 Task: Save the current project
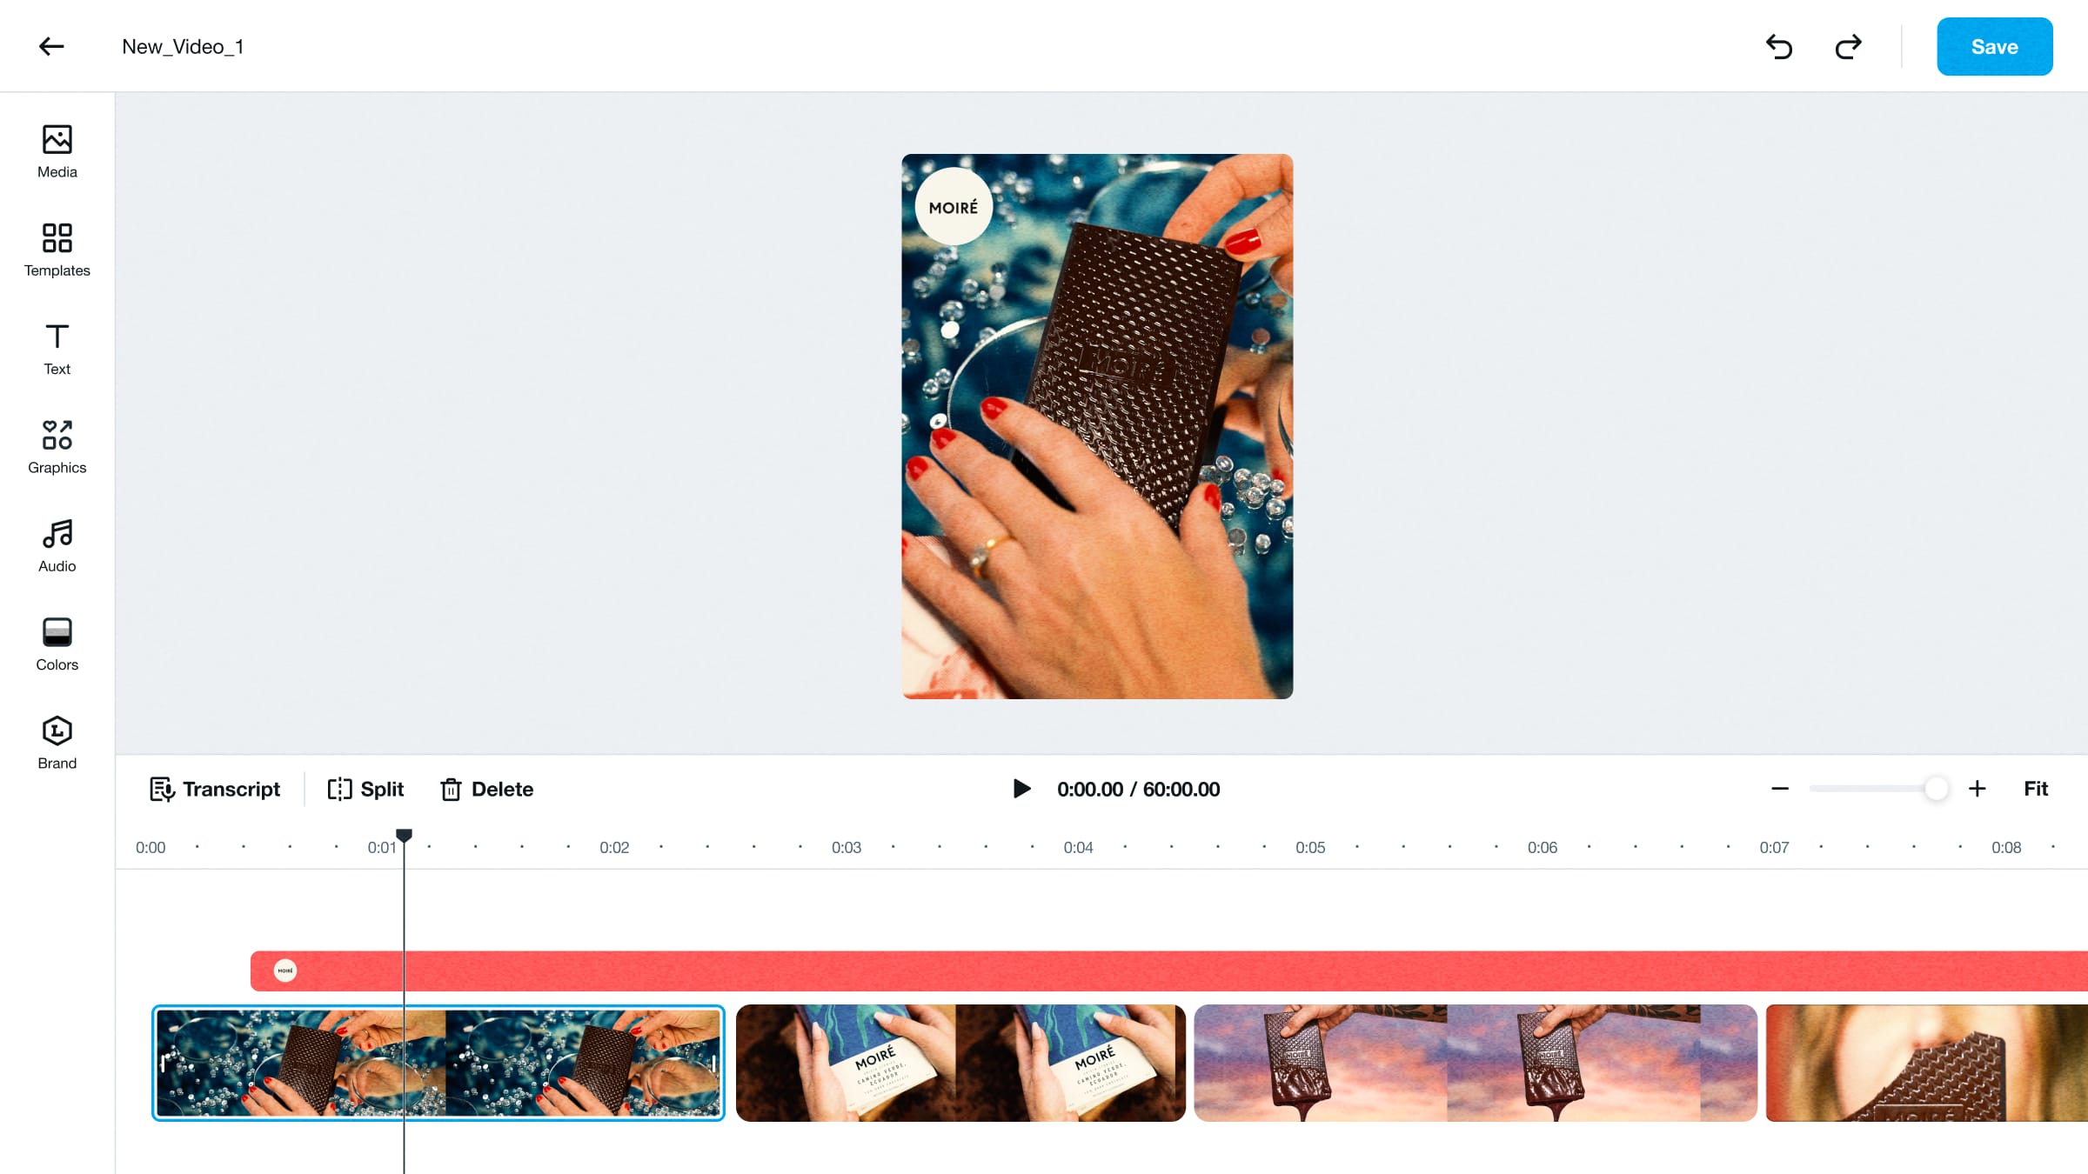(1993, 46)
